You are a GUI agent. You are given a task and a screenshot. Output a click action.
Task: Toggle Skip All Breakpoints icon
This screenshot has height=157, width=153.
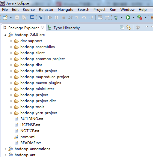coord(40,17)
